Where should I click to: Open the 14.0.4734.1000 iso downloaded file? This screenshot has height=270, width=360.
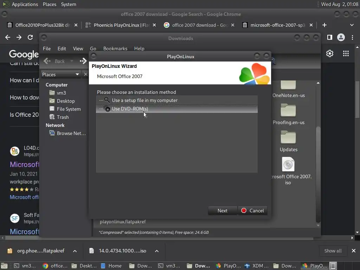click(118, 251)
